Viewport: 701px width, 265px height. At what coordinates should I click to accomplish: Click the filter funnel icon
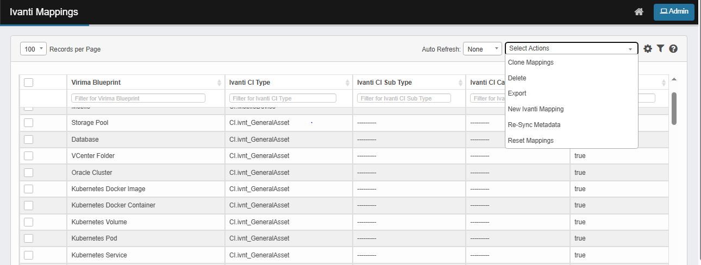[660, 49]
